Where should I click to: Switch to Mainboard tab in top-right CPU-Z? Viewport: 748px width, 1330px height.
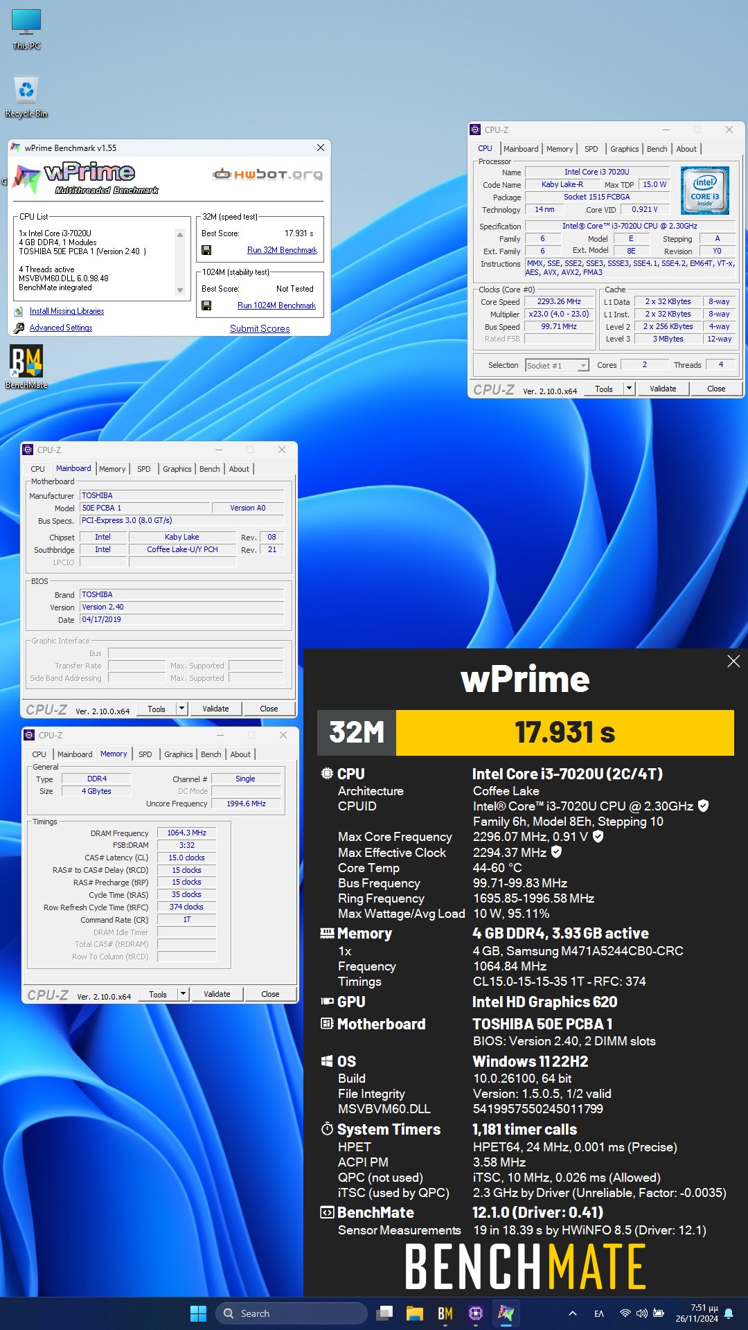coord(521,149)
